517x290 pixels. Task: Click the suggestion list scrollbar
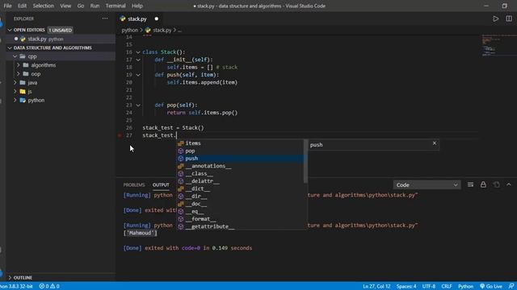click(x=305, y=161)
